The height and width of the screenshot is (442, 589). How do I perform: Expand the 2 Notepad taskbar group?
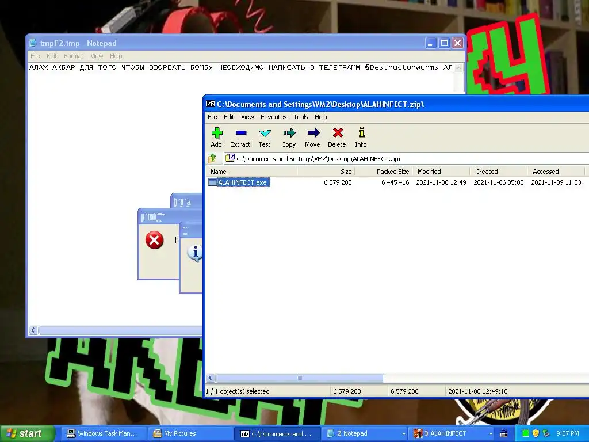365,433
